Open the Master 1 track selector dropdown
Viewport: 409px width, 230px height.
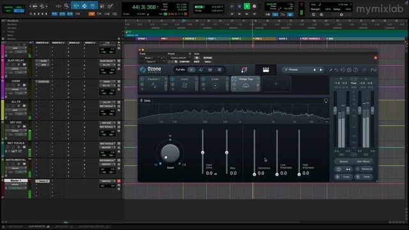pyautogui.click(x=150, y=58)
